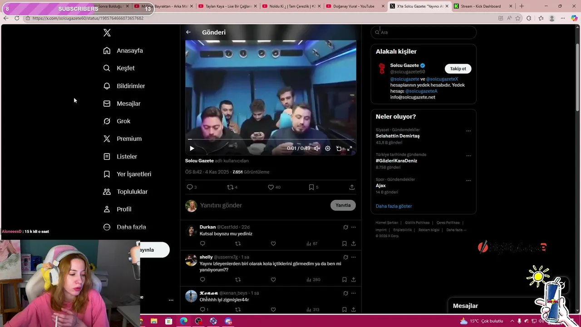This screenshot has width=581, height=327.
Task: Reply to shelly's comment
Action: (x=202, y=280)
